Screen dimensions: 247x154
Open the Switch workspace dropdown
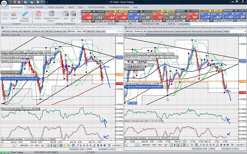[x=38, y=16]
